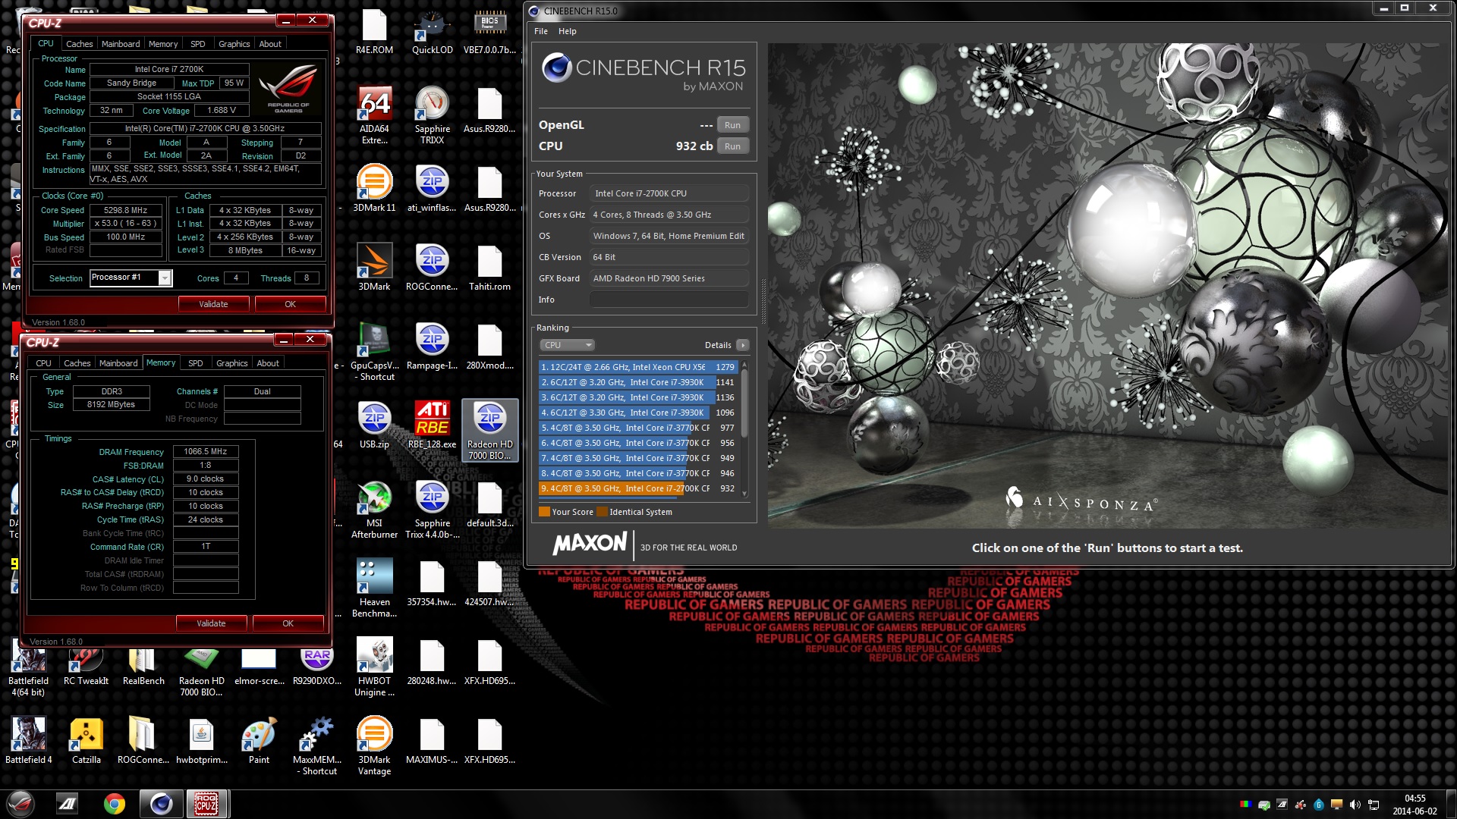1457x819 pixels.
Task: Switch to Graphics tab in upper CPU-Z window
Action: pyautogui.click(x=234, y=44)
